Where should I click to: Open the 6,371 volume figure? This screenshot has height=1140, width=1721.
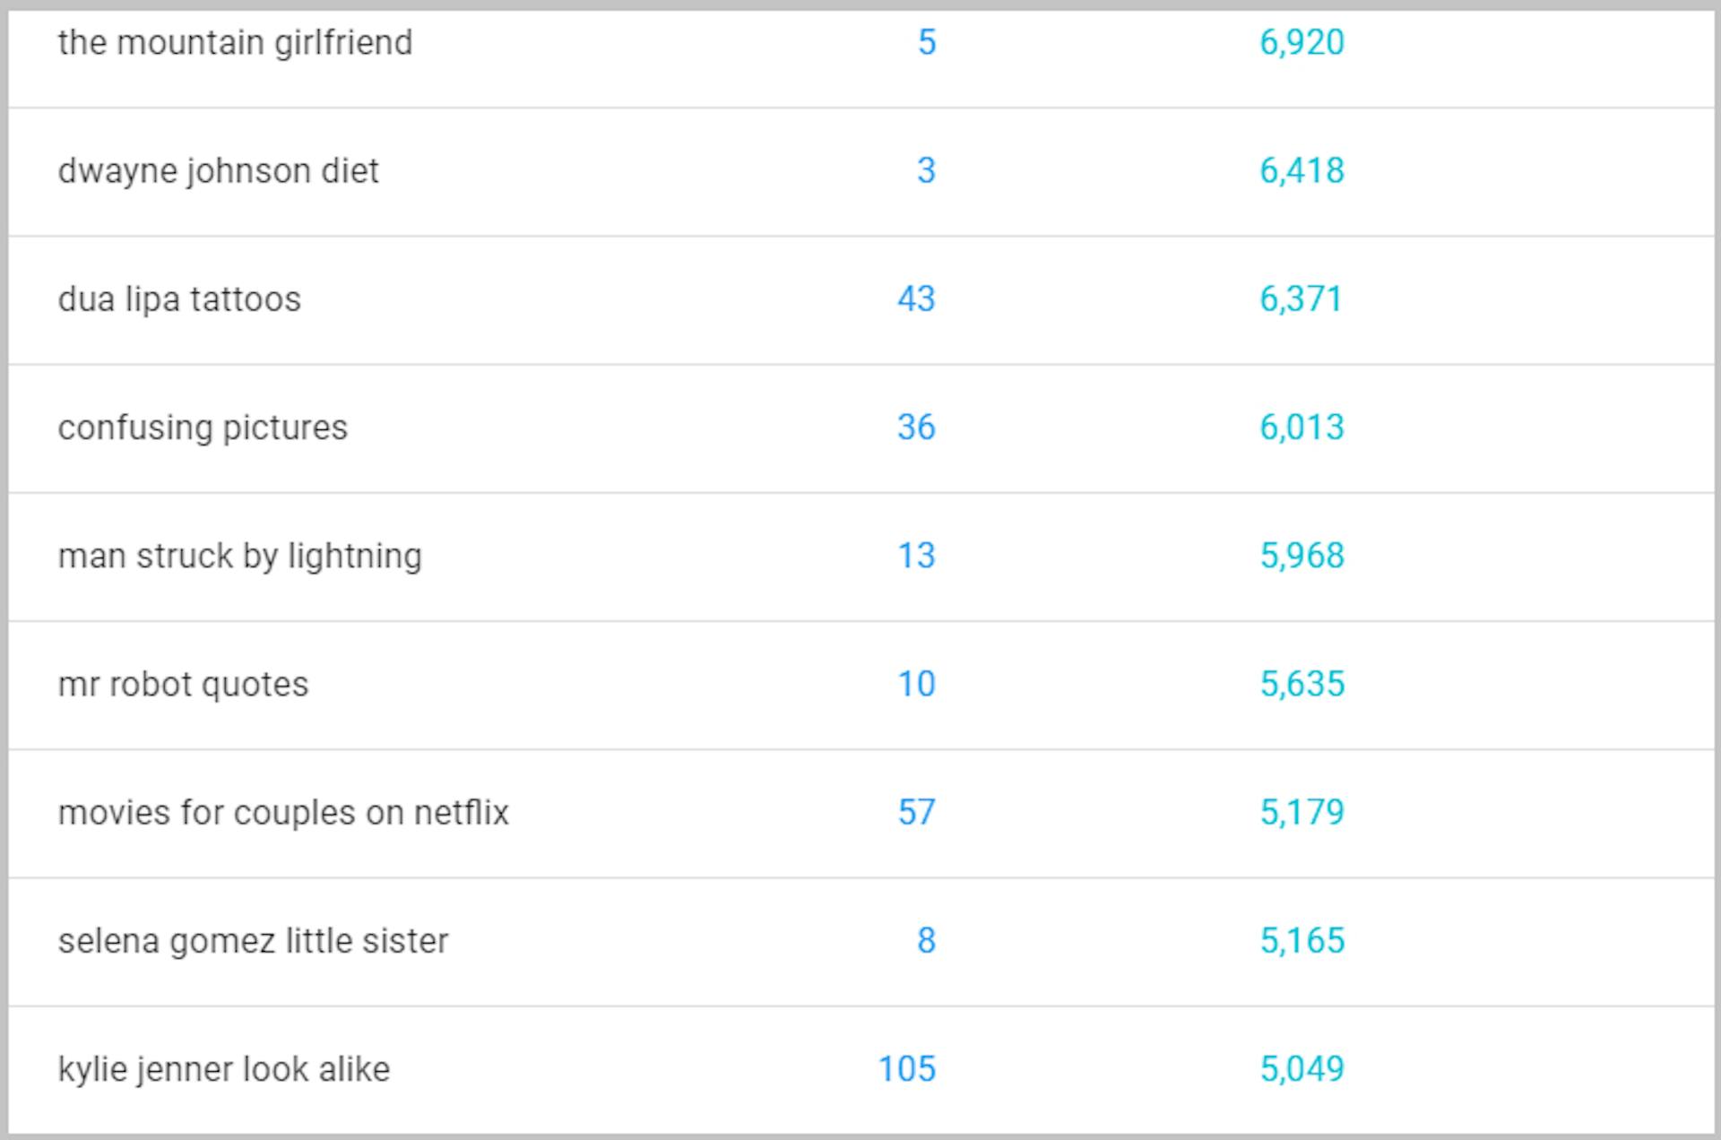pyautogui.click(x=1301, y=299)
